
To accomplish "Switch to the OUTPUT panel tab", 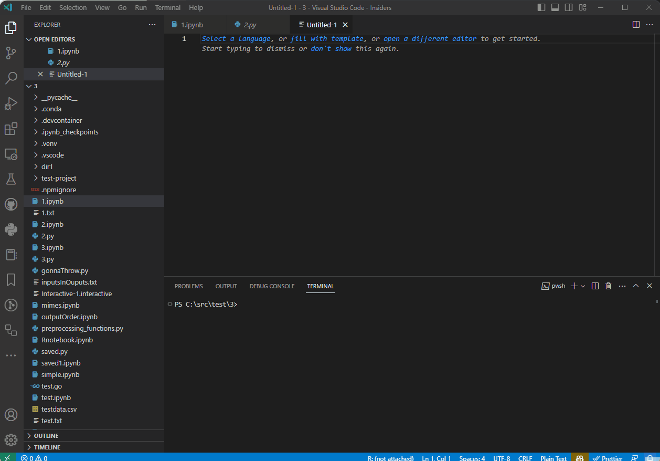I will tap(226, 286).
